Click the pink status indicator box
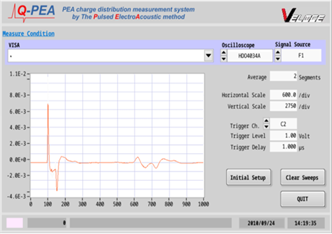The image size is (332, 234). pyautogui.click(x=15, y=223)
